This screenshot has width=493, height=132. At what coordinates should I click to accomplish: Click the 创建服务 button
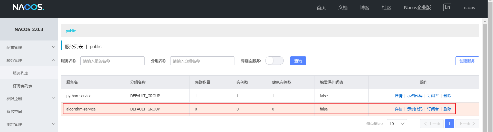[467, 61]
